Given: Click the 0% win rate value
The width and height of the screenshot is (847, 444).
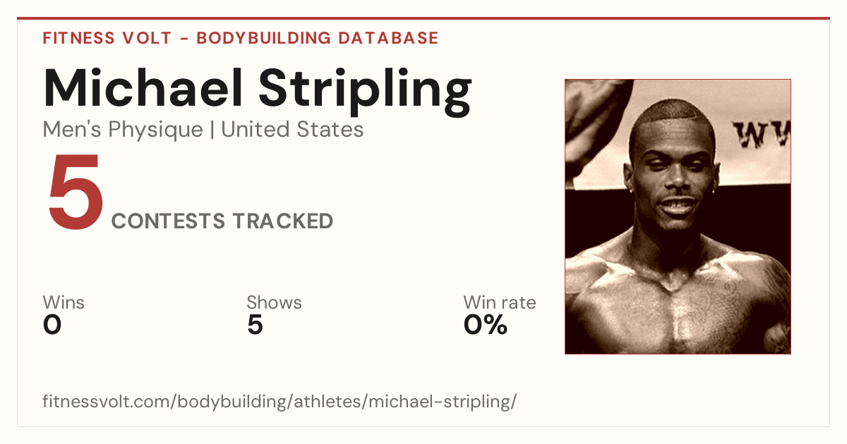Looking at the screenshot, I should point(486,325).
